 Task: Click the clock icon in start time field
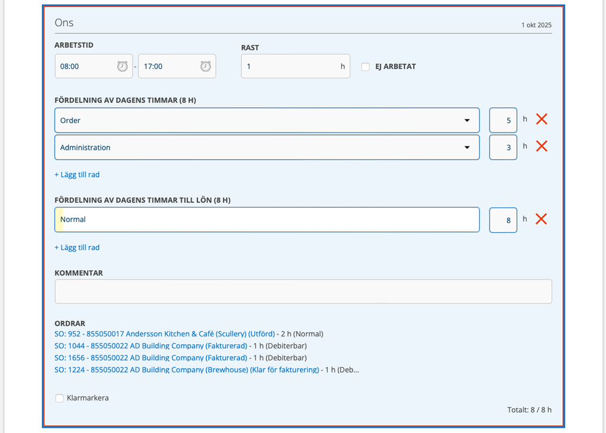[123, 66]
